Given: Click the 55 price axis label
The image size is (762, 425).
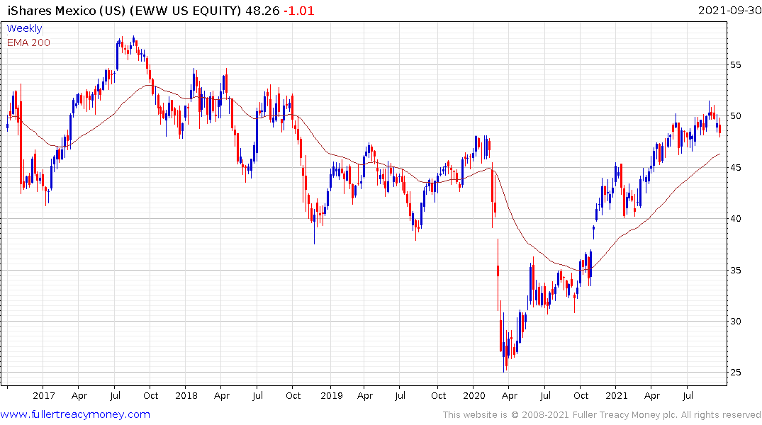Looking at the screenshot, I should [x=736, y=65].
